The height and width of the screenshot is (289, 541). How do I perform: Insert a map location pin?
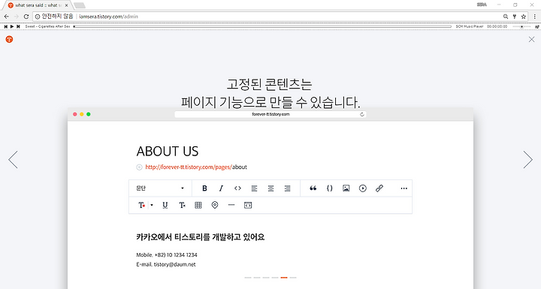pyautogui.click(x=215, y=205)
